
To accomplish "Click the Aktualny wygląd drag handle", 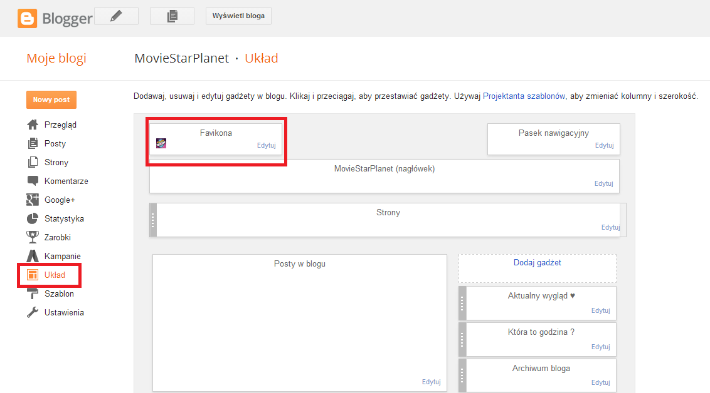I will (462, 303).
